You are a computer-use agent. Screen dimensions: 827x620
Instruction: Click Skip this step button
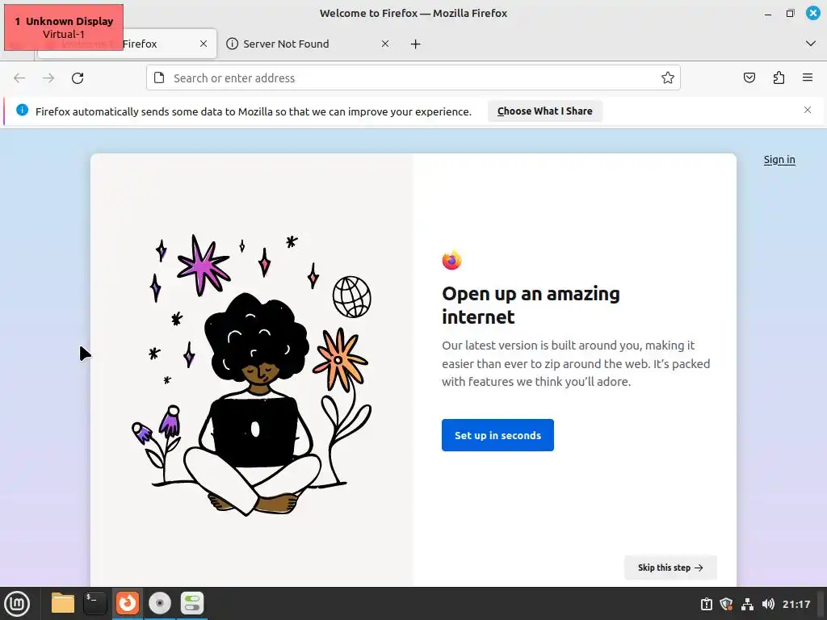pos(670,568)
